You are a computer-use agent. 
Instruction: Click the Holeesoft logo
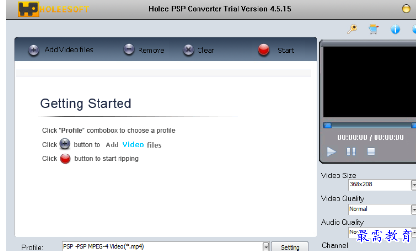53,9
